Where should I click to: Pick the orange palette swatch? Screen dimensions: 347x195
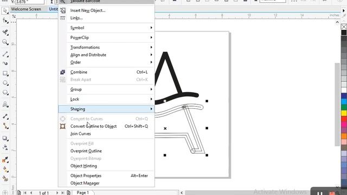pos(344,136)
